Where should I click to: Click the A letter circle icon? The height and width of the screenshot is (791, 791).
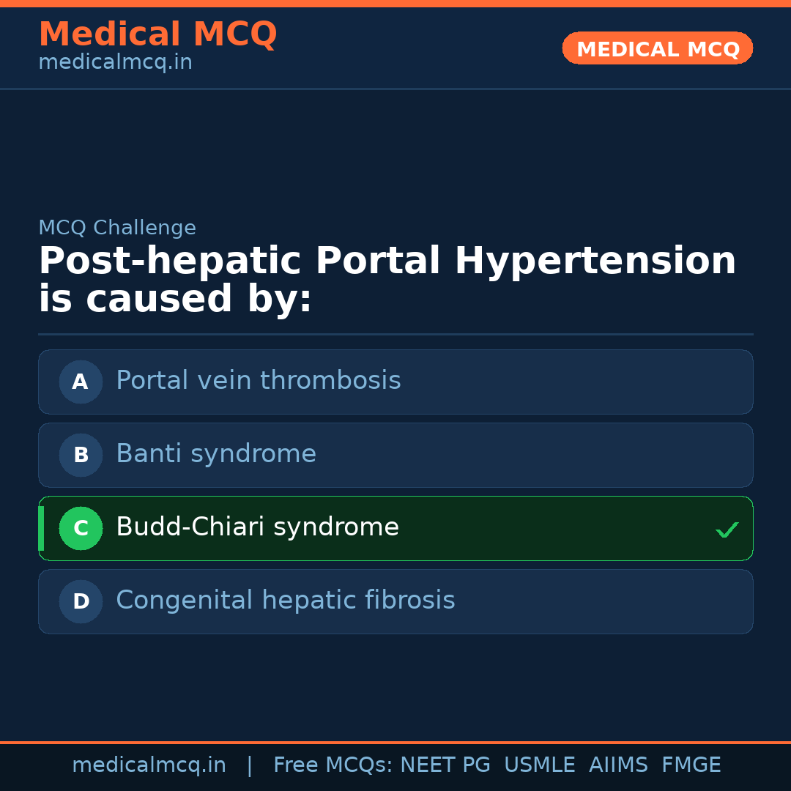[x=81, y=382]
